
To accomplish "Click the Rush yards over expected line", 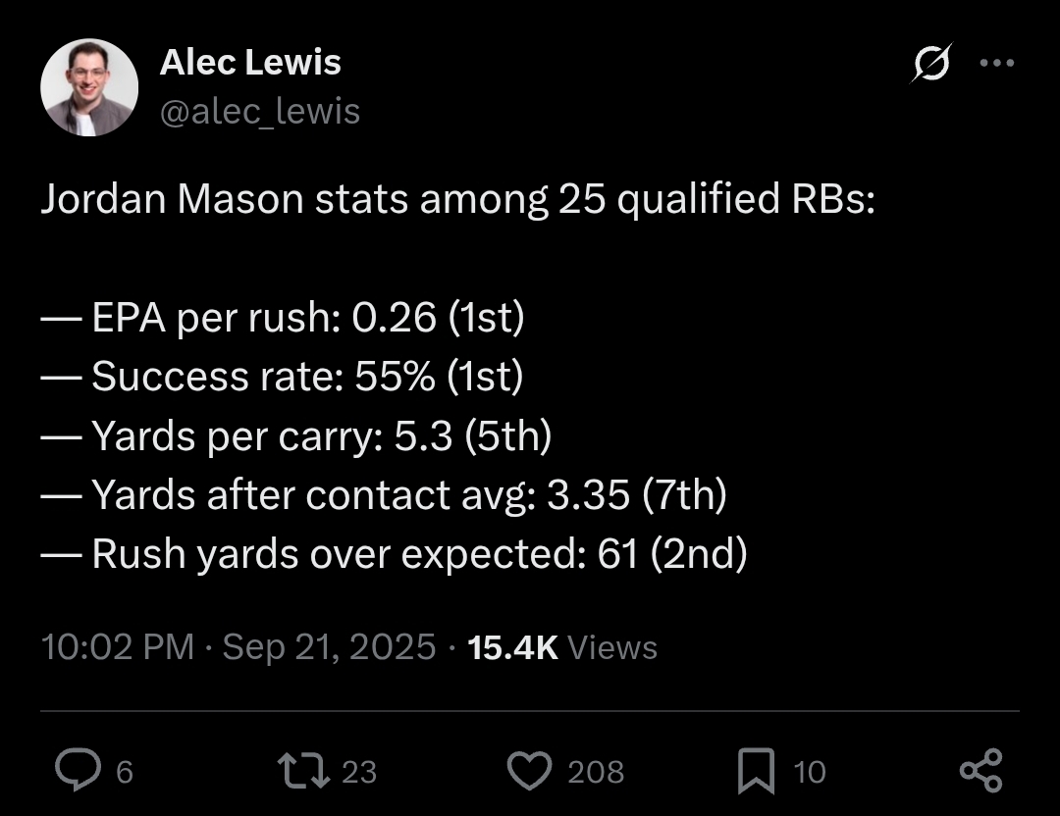I will 395,554.
